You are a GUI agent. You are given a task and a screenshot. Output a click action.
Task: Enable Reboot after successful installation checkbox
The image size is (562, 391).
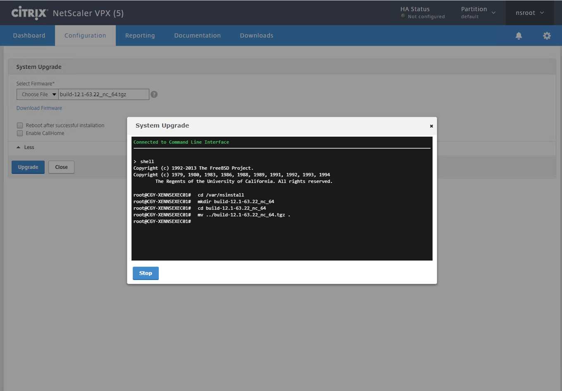click(x=20, y=125)
